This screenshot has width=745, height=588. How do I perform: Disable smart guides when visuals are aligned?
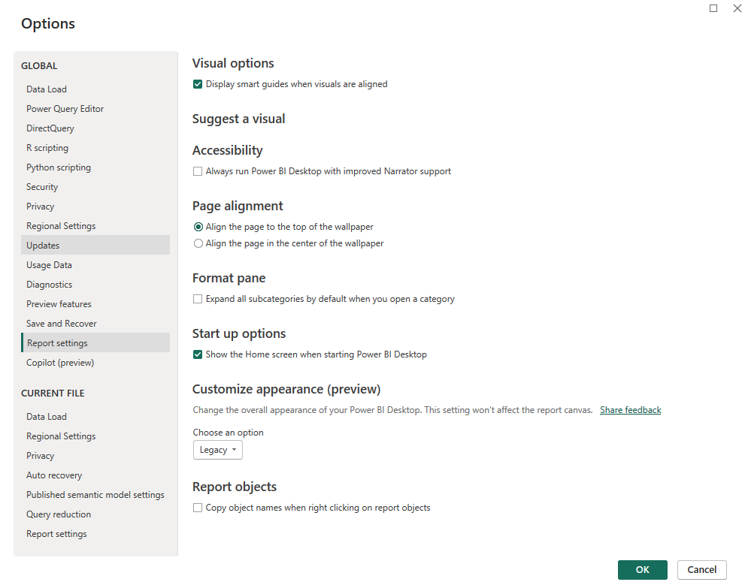pyautogui.click(x=198, y=84)
